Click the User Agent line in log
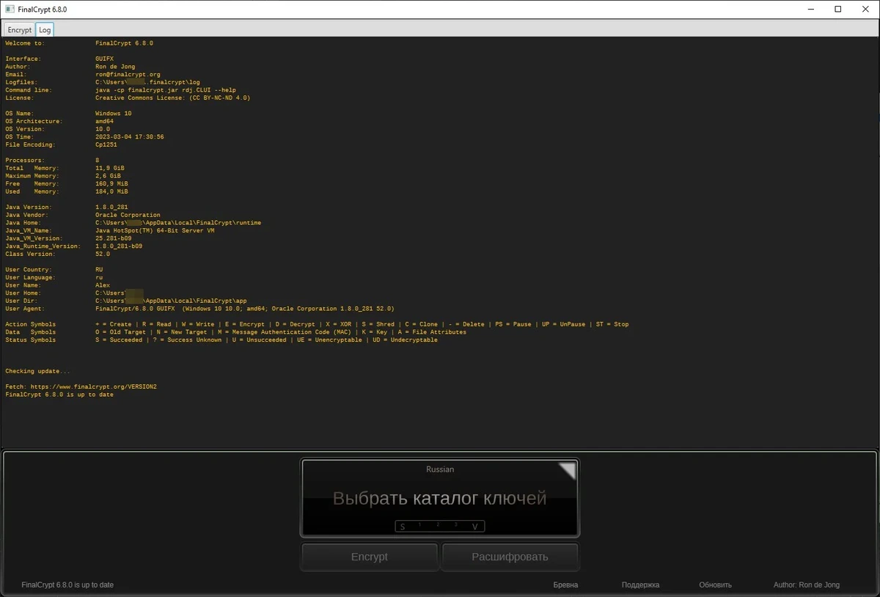Screen dimensions: 880x597 [199, 310]
